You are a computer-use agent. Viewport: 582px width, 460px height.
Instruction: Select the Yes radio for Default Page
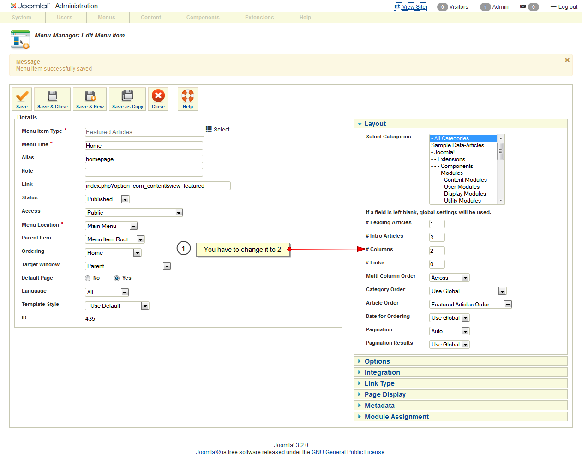click(x=117, y=278)
